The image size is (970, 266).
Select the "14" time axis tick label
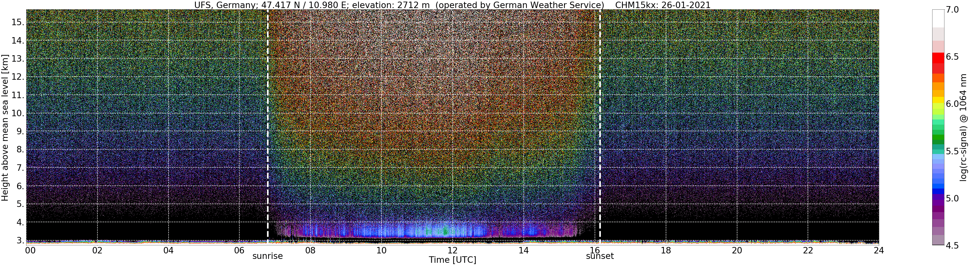tap(524, 250)
